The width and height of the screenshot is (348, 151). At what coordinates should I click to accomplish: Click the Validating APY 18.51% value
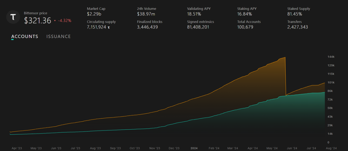pos(194,14)
